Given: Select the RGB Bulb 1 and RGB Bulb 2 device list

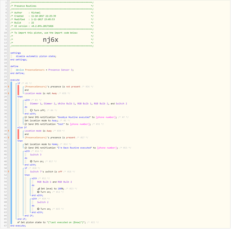Looking at the screenshot, I should click(x=55, y=182).
